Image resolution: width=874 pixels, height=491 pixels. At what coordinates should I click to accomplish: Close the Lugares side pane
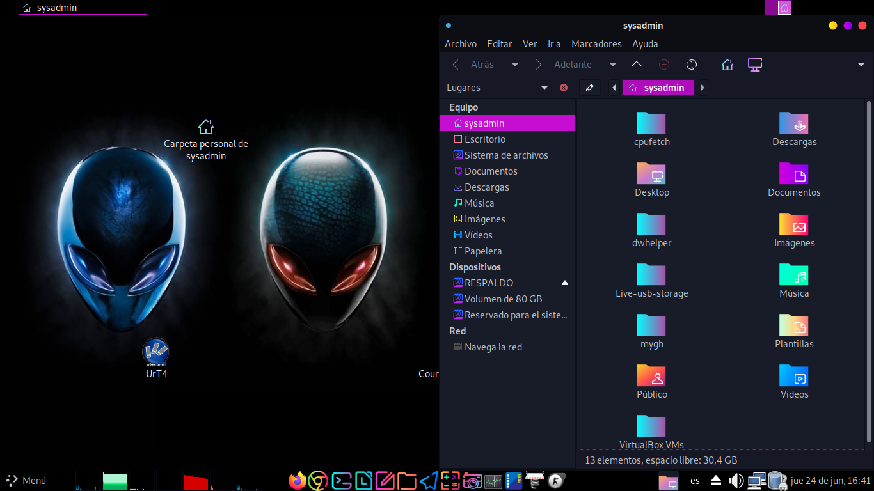(x=563, y=88)
